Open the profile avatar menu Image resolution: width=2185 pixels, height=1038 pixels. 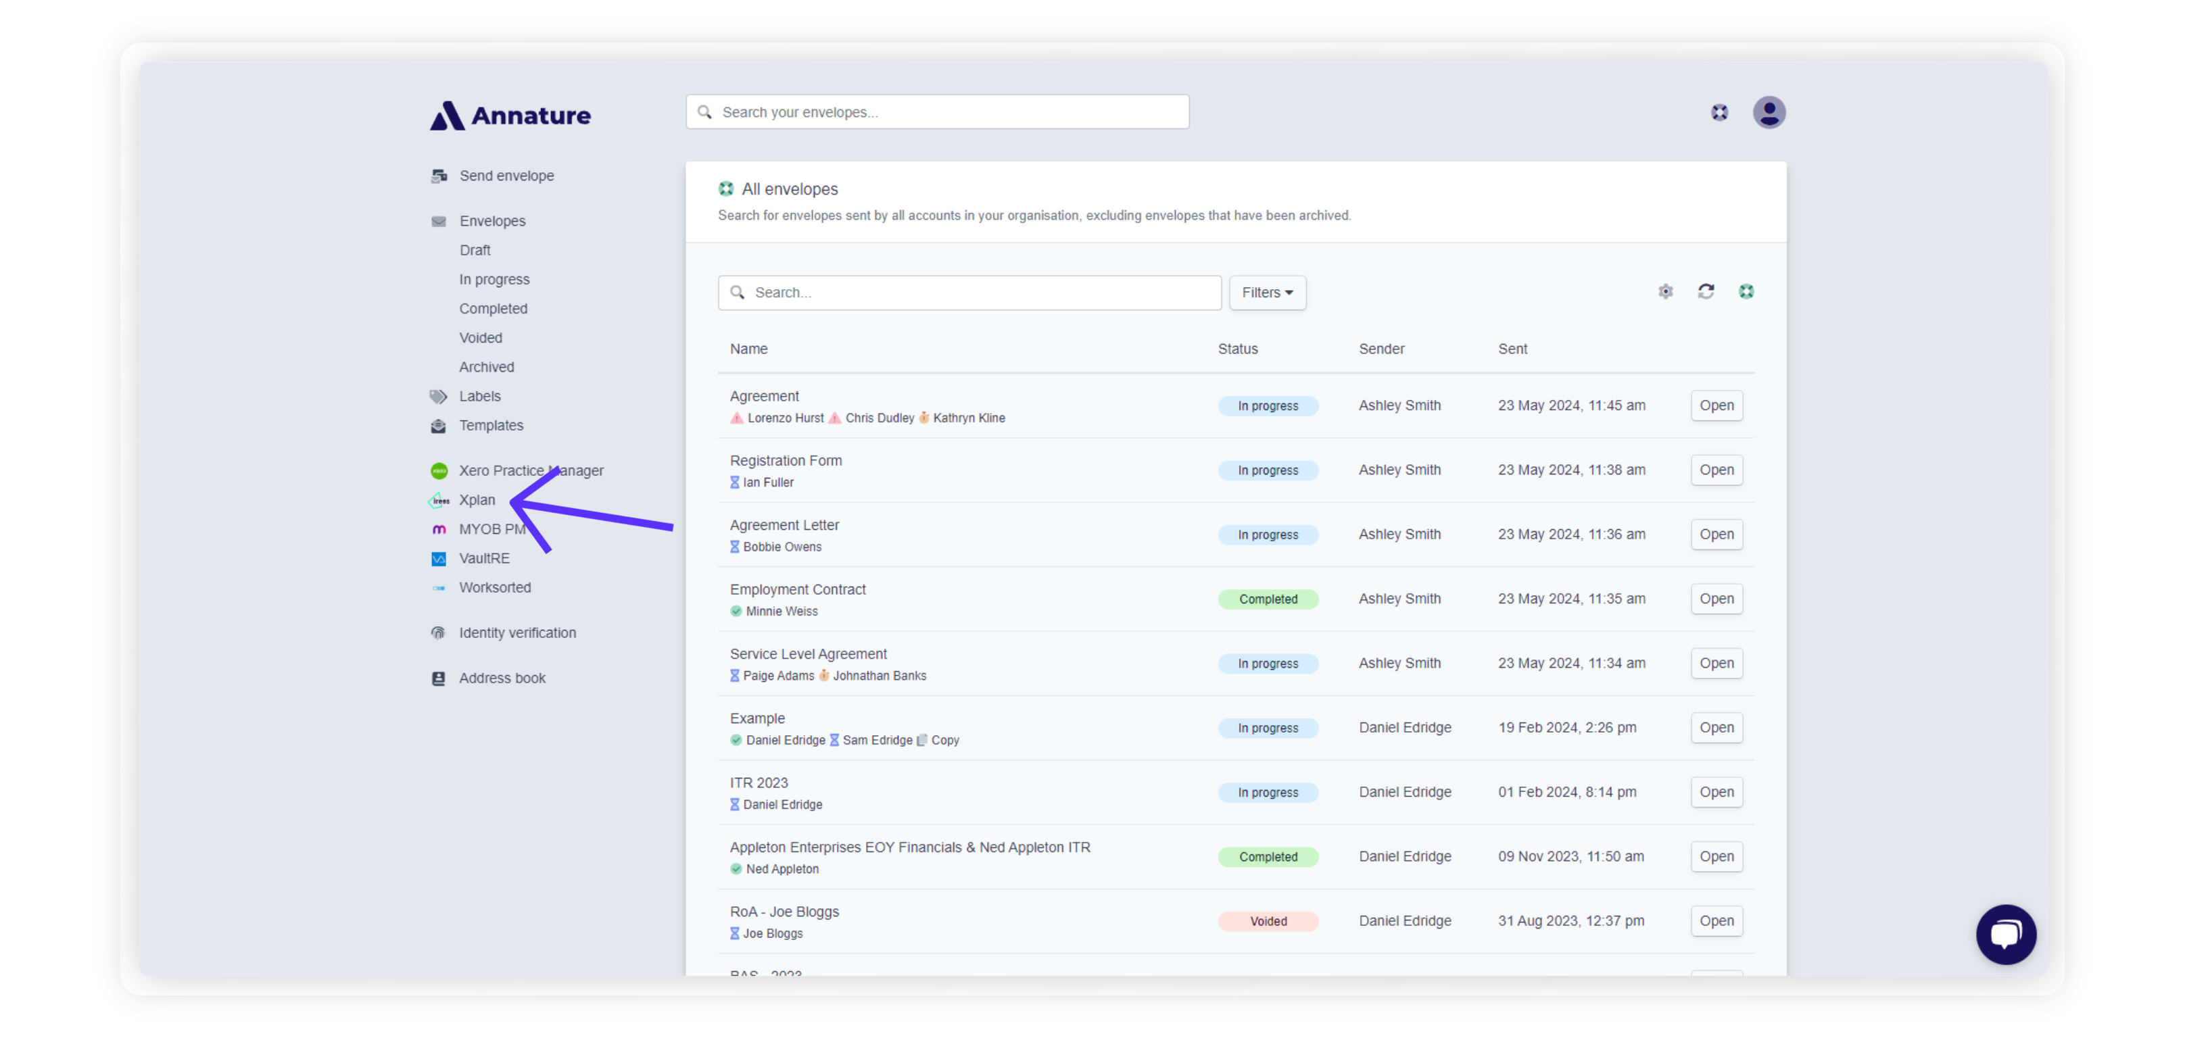1769,111
